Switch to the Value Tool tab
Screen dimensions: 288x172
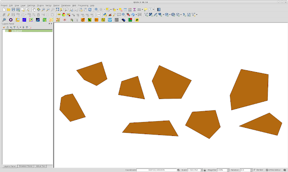(40, 166)
